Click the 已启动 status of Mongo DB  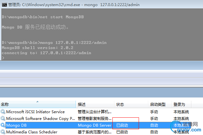pyautogui.click(x=122, y=125)
